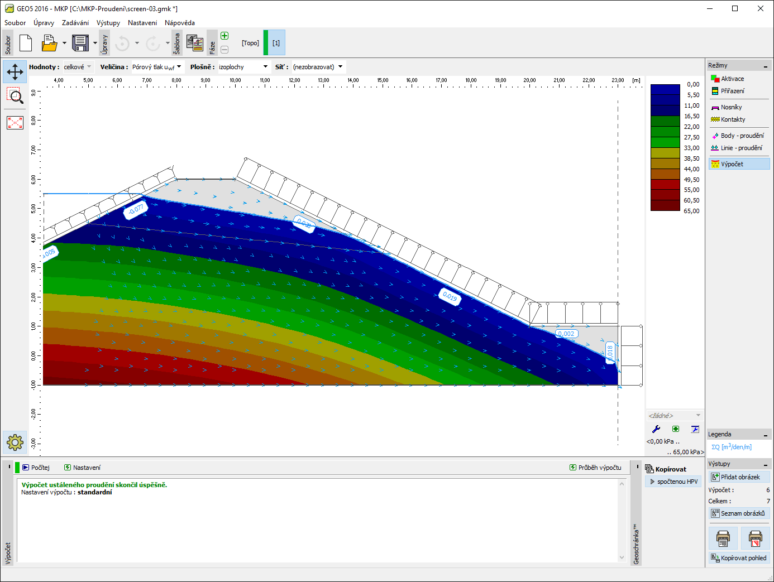The image size is (774, 582).
Task: Click the green plus icon under the color scale
Action: click(x=676, y=429)
